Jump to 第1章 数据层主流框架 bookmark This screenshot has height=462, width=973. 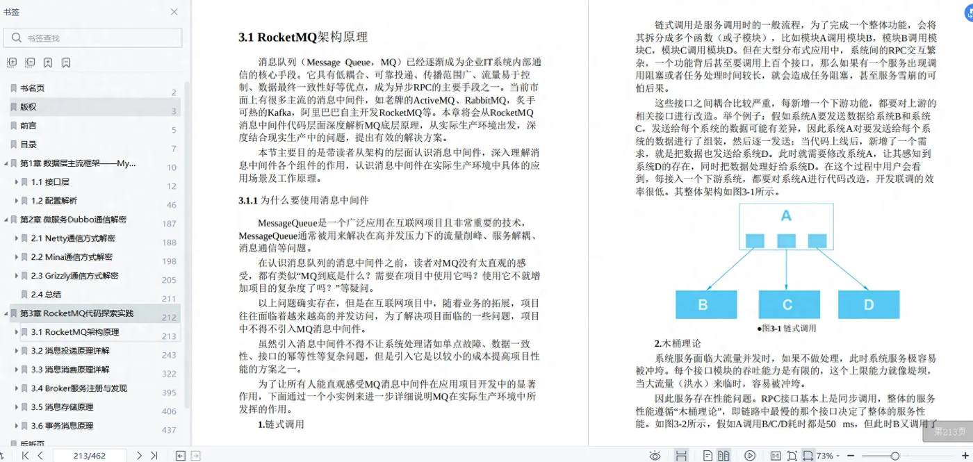tap(78, 163)
